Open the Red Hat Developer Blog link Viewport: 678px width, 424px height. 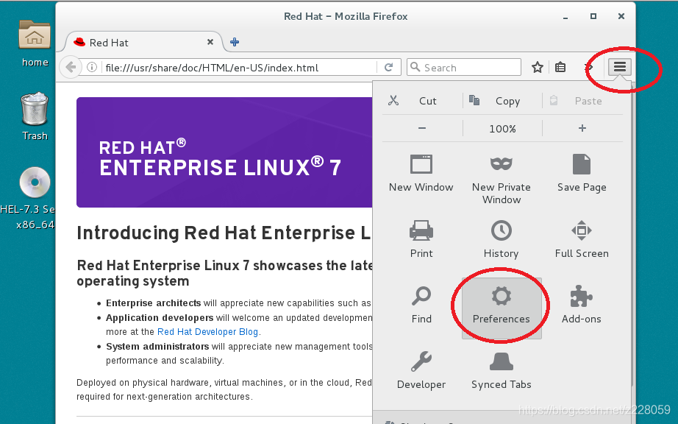tap(207, 332)
